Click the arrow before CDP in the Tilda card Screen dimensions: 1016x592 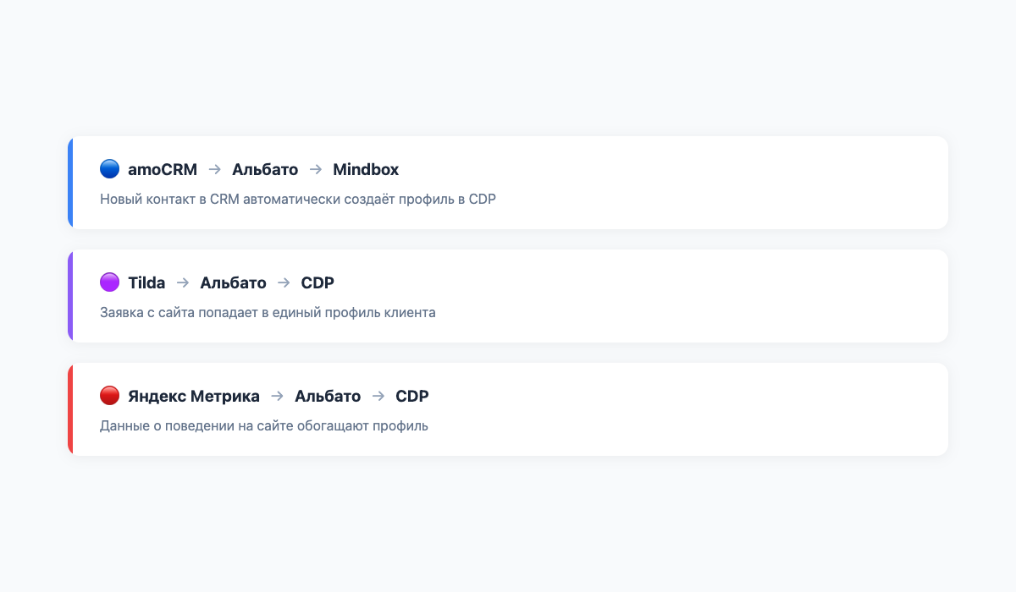coord(284,282)
